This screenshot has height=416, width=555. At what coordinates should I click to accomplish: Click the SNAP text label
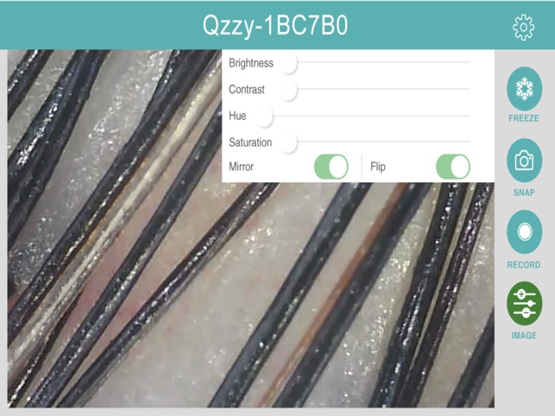[x=524, y=192]
